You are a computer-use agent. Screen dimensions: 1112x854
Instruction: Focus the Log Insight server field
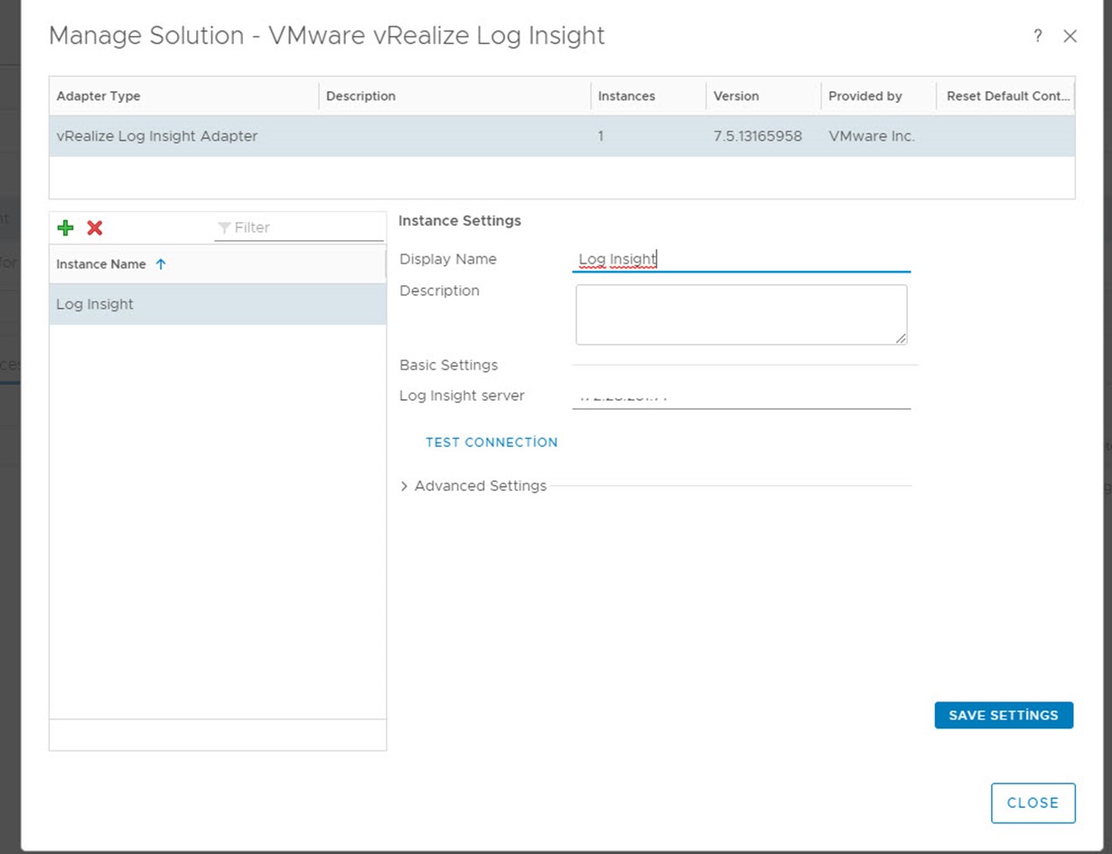coord(741,396)
